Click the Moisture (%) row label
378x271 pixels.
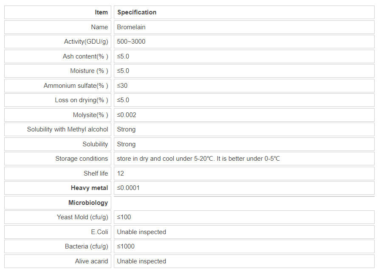point(89,71)
